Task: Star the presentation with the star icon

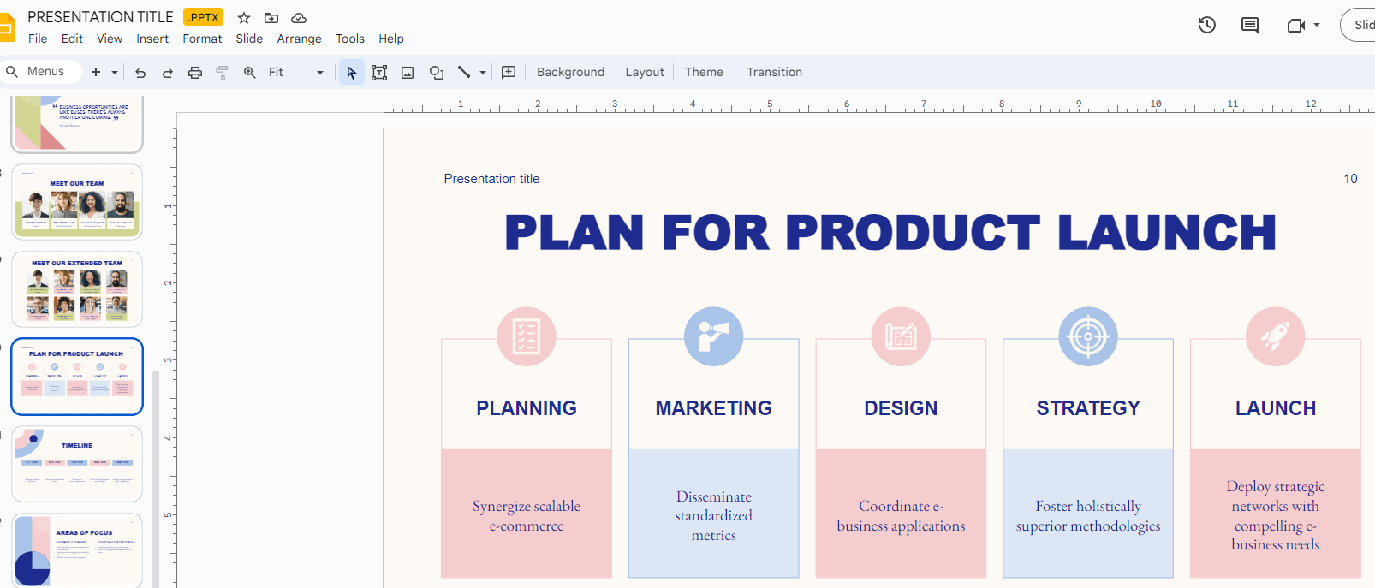Action: tap(244, 18)
